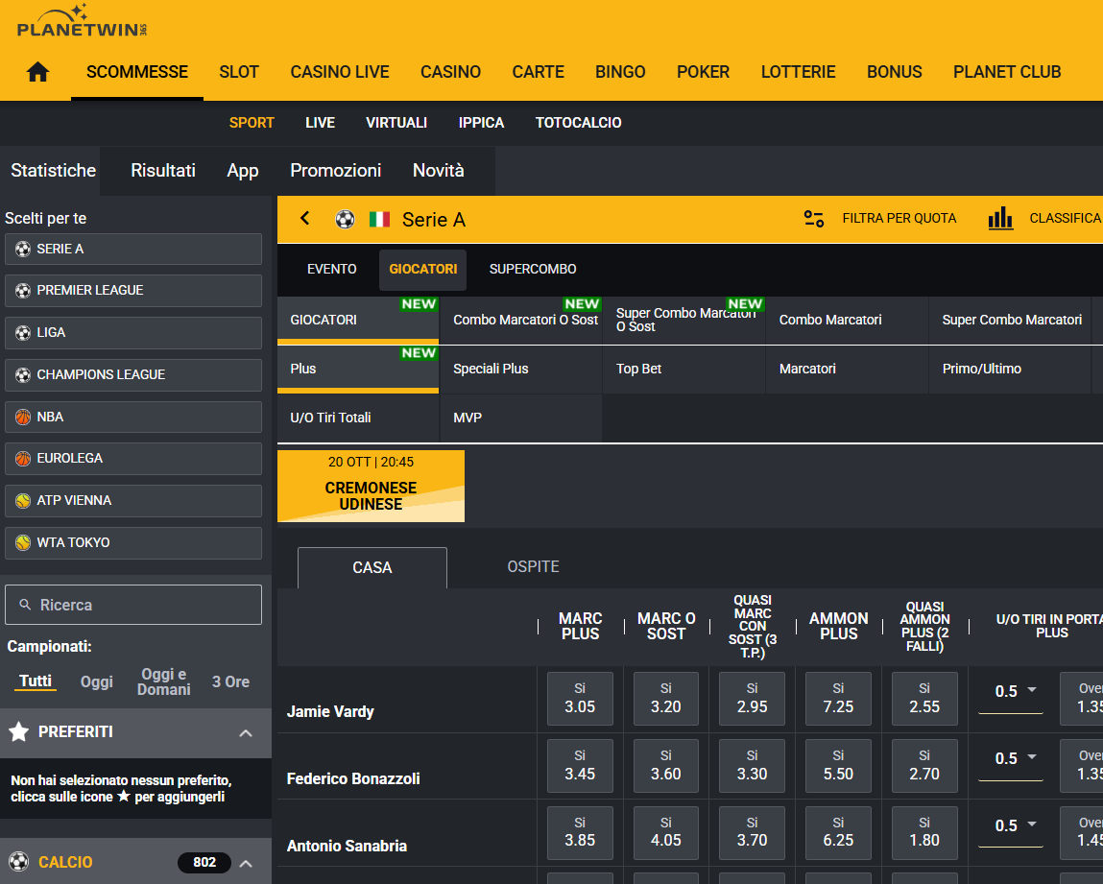
Task: Click the magnifier icon in the Ricerca field
Action: (x=25, y=605)
